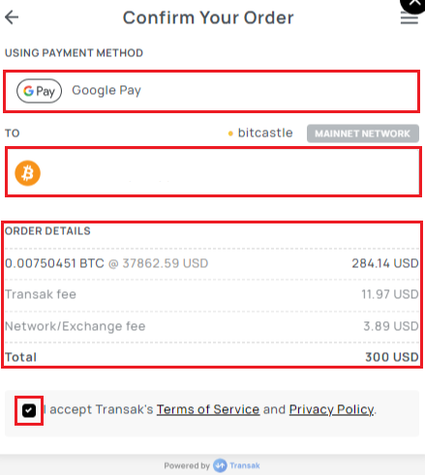Click the Powered by Transak text
425x475 pixels.
[212, 465]
